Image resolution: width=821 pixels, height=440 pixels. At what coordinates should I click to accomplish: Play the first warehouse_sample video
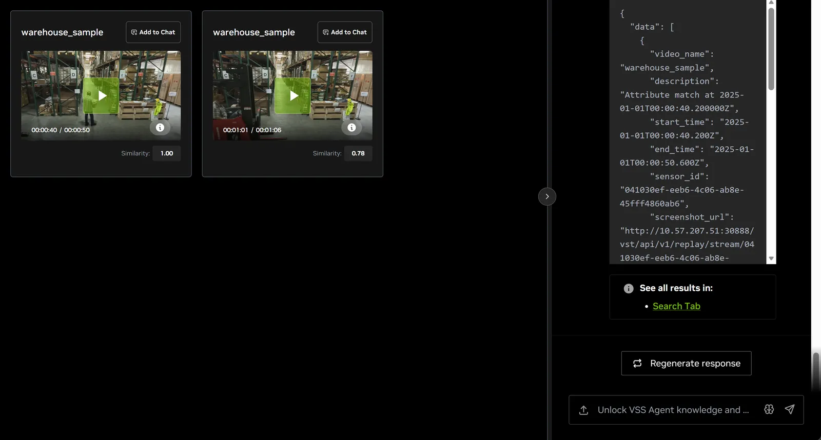(x=102, y=96)
